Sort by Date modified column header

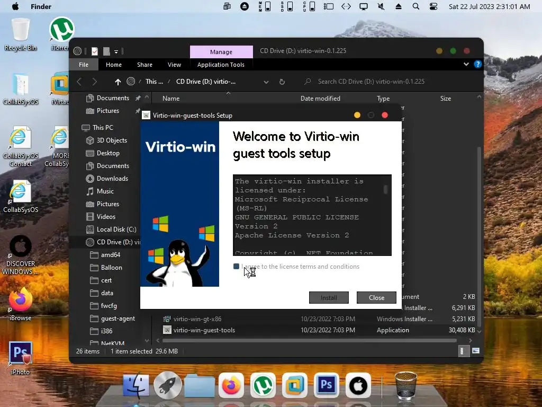point(320,99)
